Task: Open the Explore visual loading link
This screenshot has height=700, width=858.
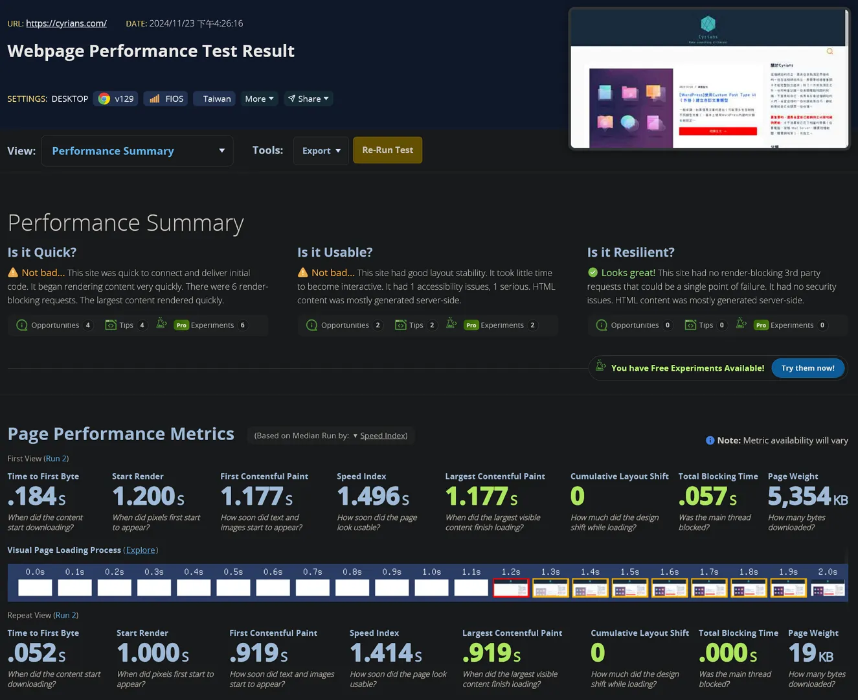Action: 141,550
